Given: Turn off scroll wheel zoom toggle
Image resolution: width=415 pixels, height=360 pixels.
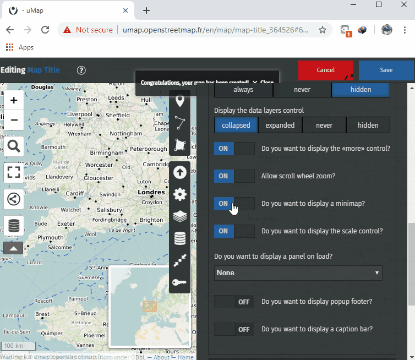Looking at the screenshot, I should [234, 176].
